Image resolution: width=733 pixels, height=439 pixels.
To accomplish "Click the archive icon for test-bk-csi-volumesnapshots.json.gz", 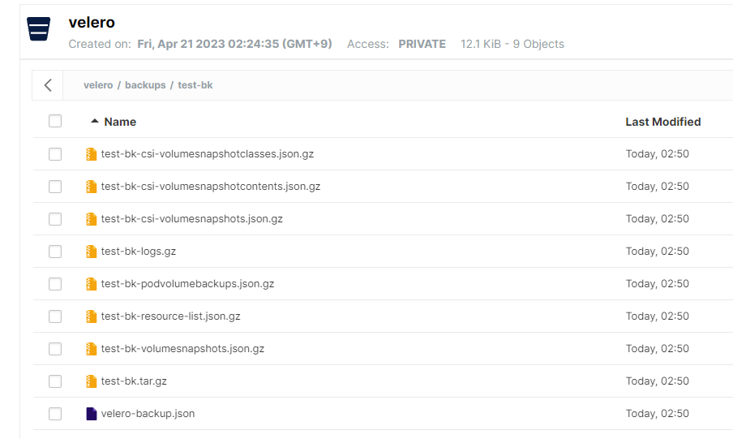I will click(x=91, y=219).
